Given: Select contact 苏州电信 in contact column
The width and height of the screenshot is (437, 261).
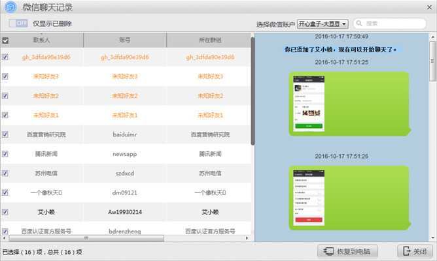Looking at the screenshot, I should coord(46,173).
